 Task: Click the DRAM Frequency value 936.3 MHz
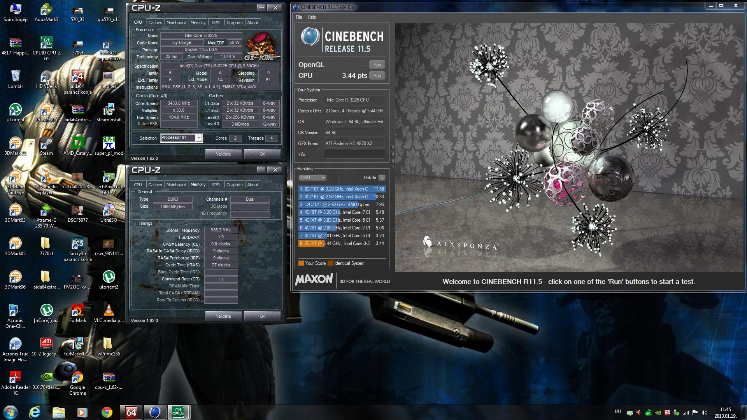click(x=221, y=230)
